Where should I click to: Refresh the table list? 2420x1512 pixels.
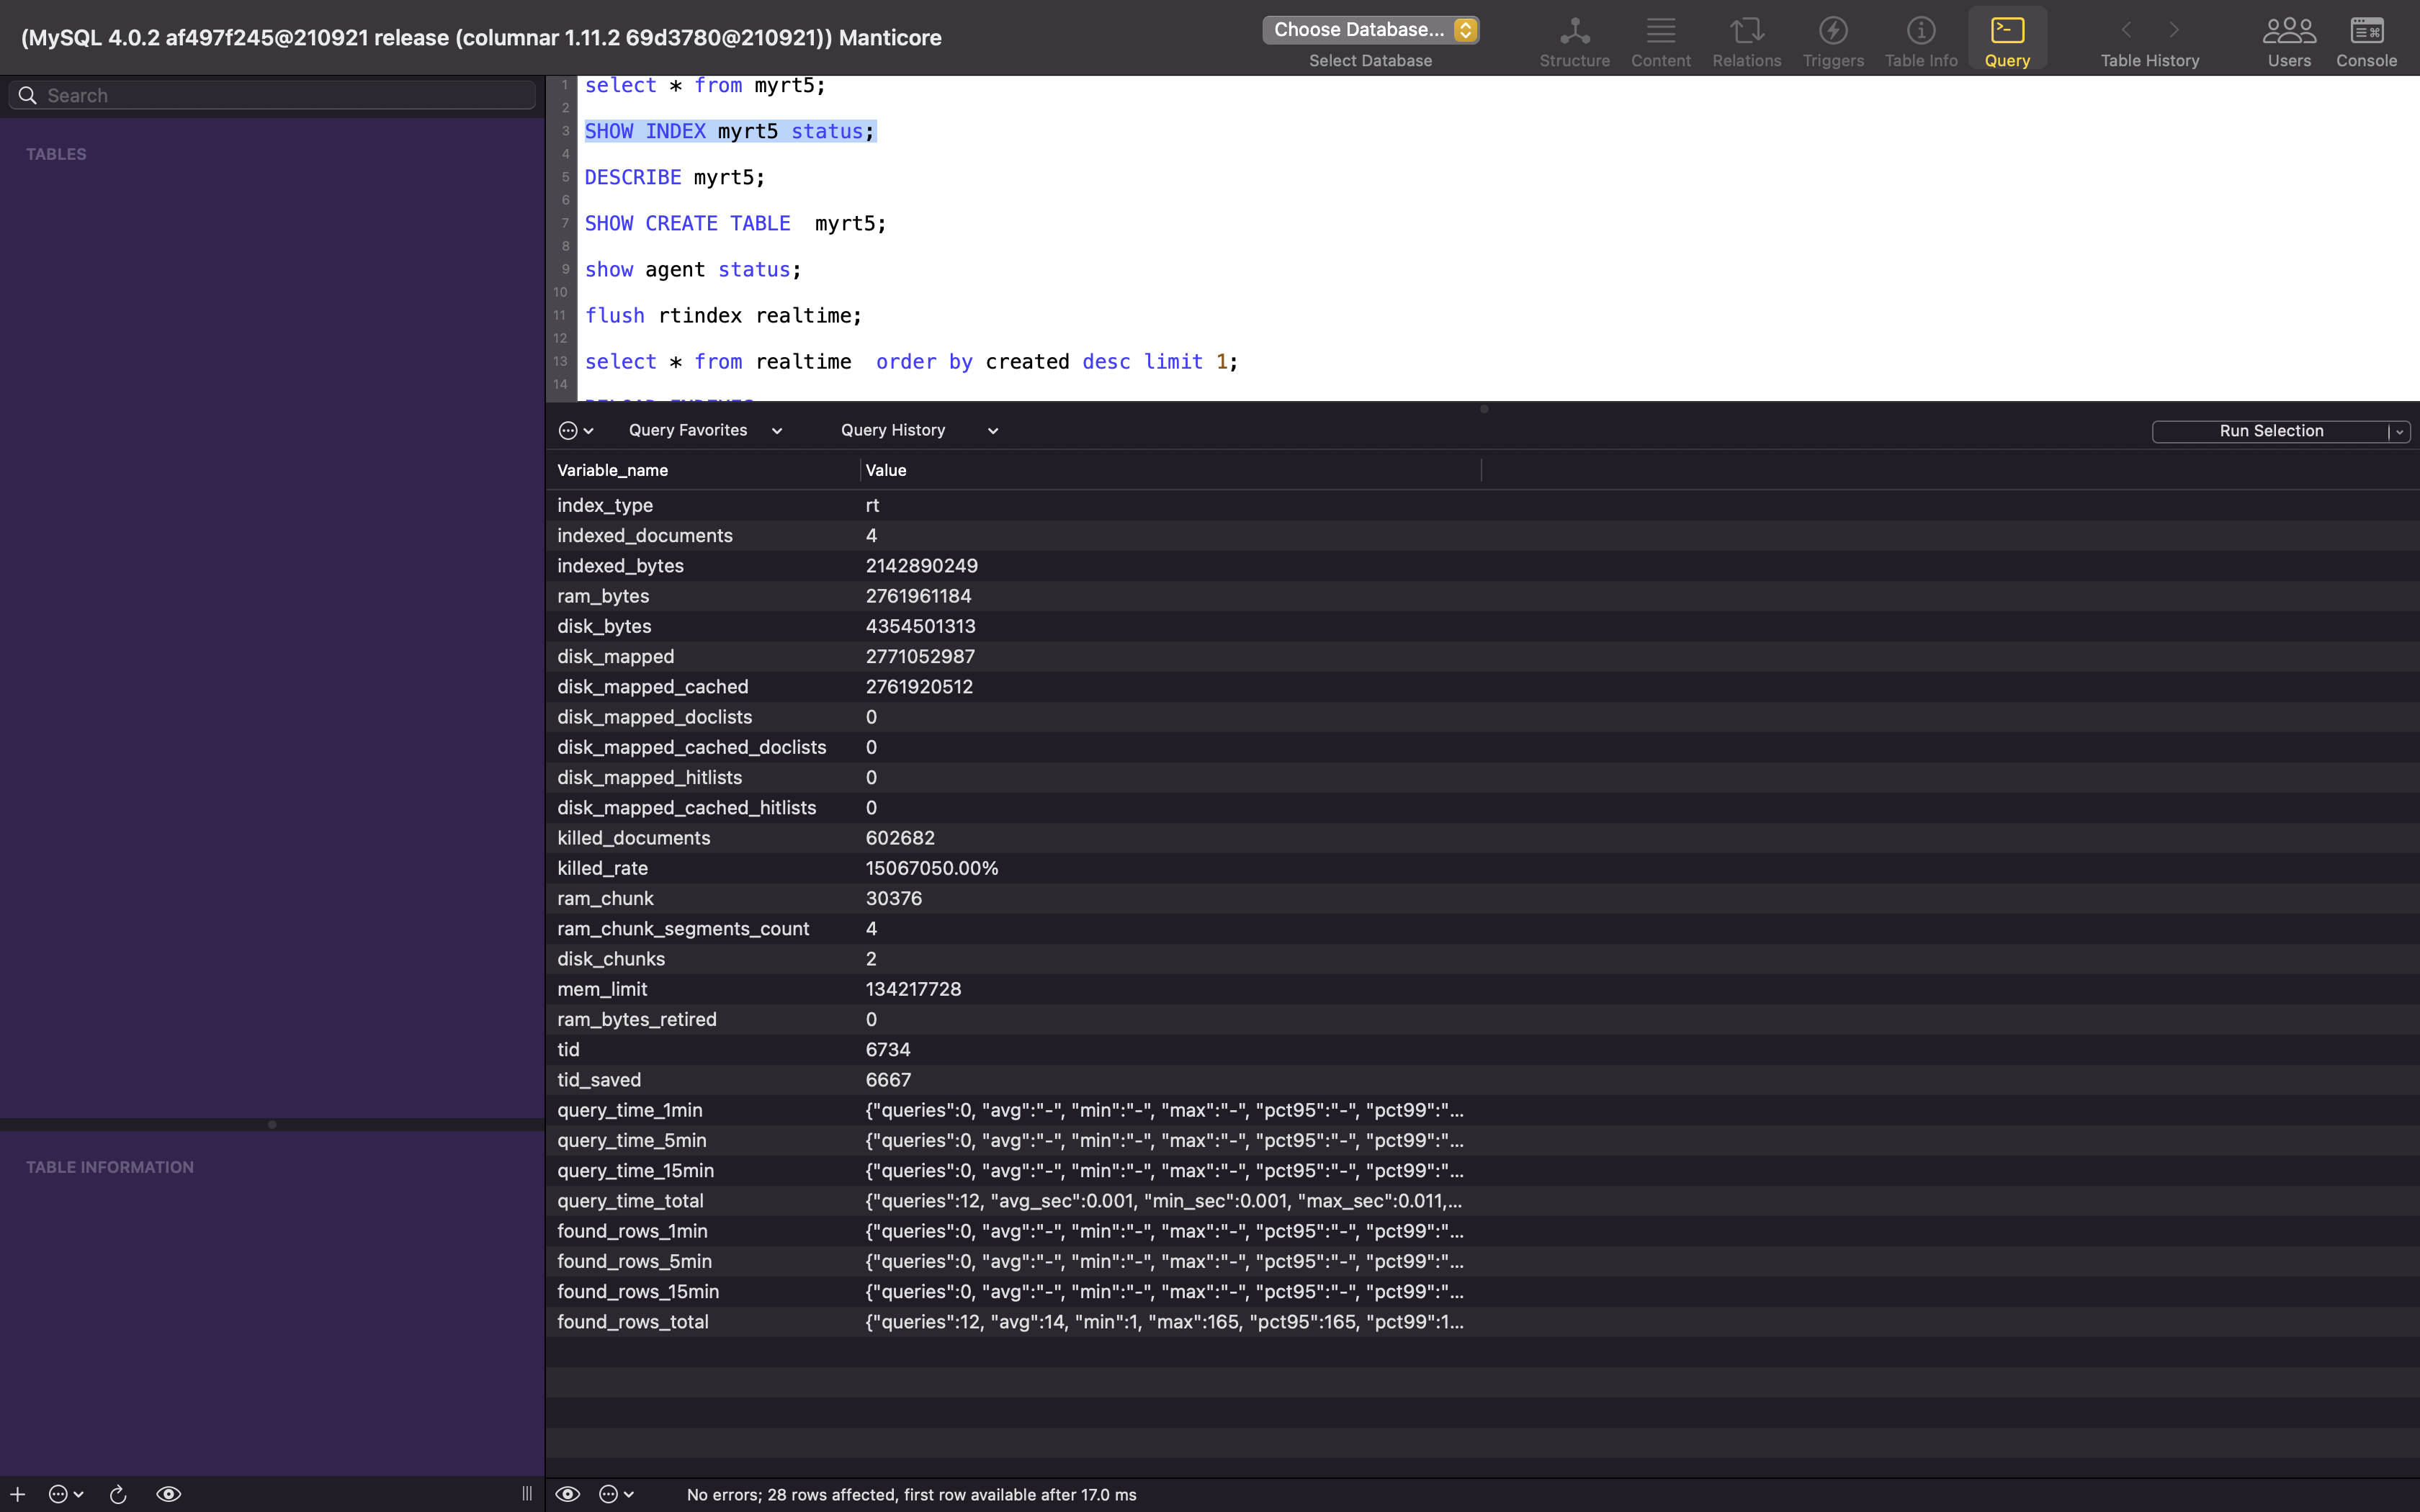coord(118,1494)
